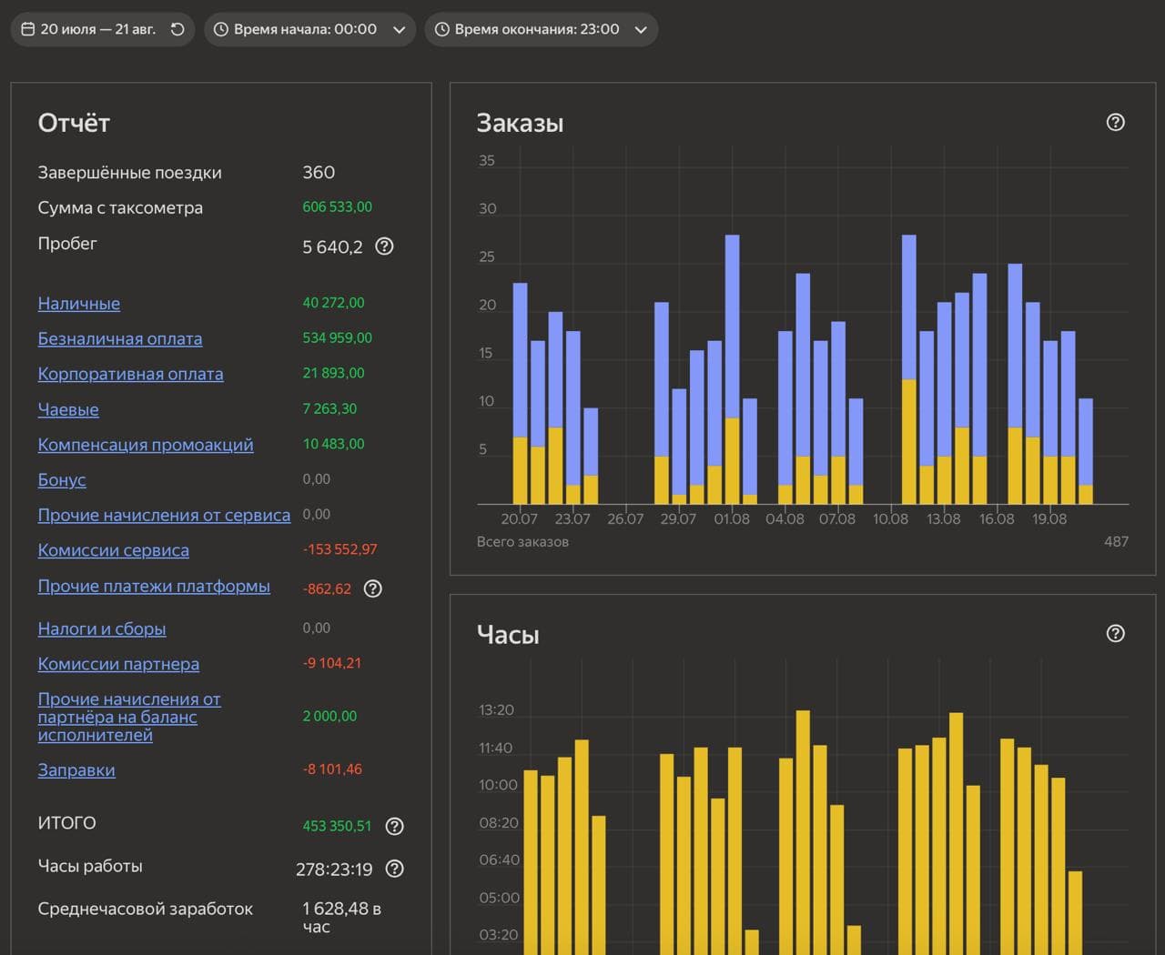Open help next to Прочие платежи платформы amount
Image resolution: width=1165 pixels, height=955 pixels.
(x=372, y=588)
